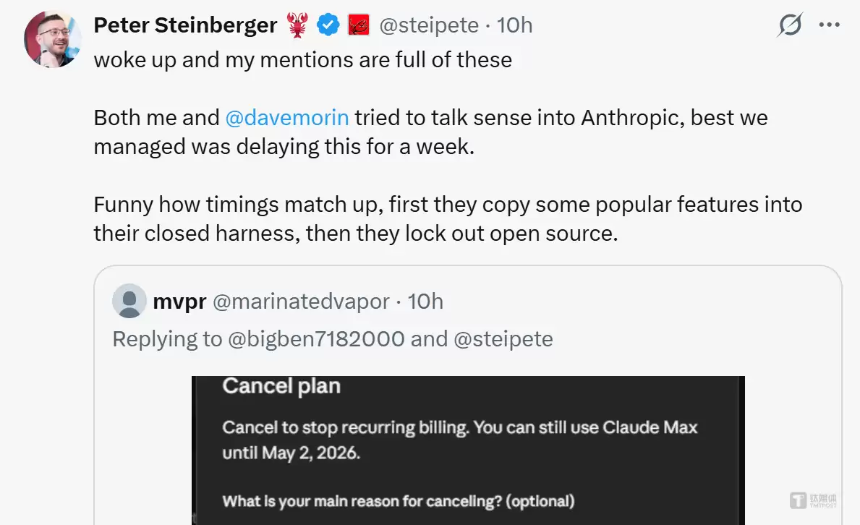The image size is (860, 525).
Task: Click mvpr's default profile picture icon
Action: [129, 302]
